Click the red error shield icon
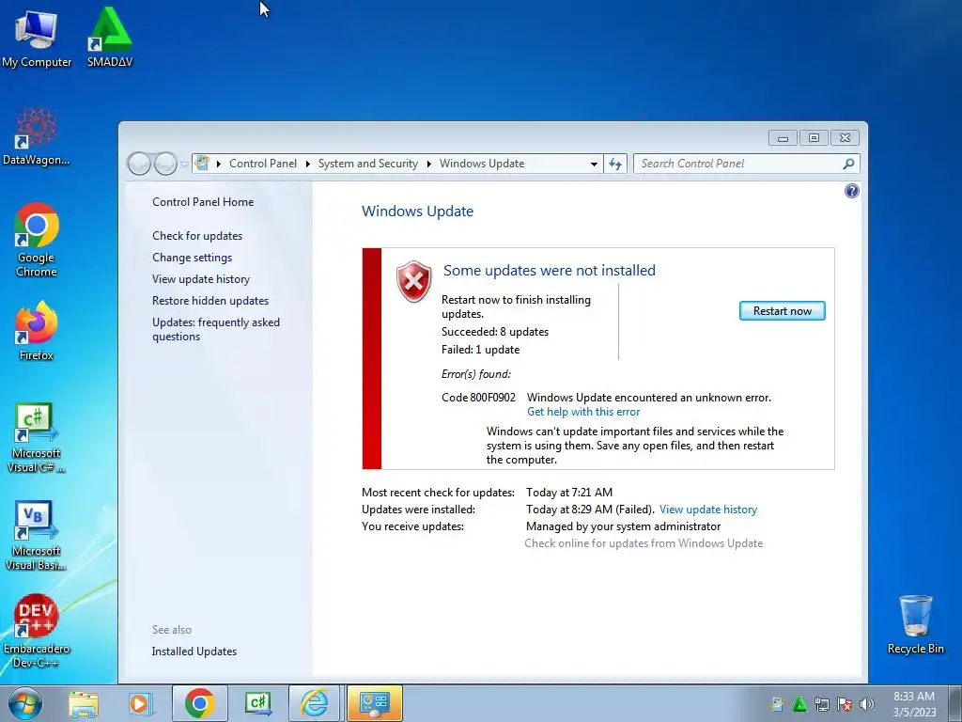 click(x=414, y=281)
